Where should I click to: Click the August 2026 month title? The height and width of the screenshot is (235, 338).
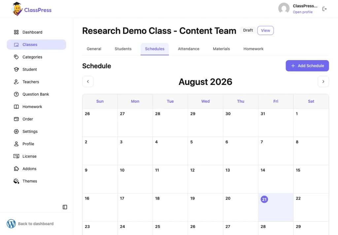205,82
